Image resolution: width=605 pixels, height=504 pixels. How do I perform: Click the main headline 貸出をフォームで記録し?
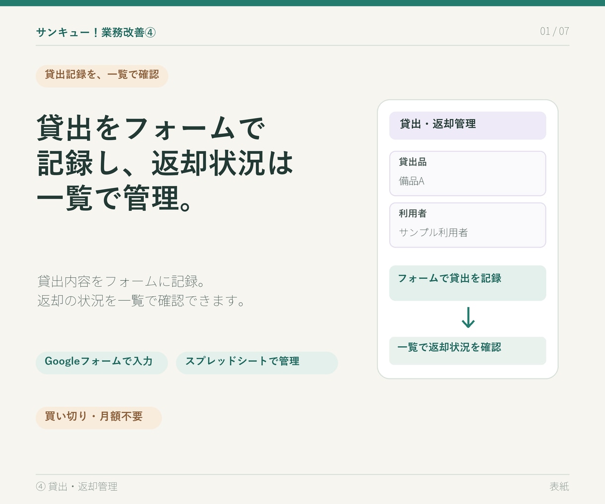166,163
